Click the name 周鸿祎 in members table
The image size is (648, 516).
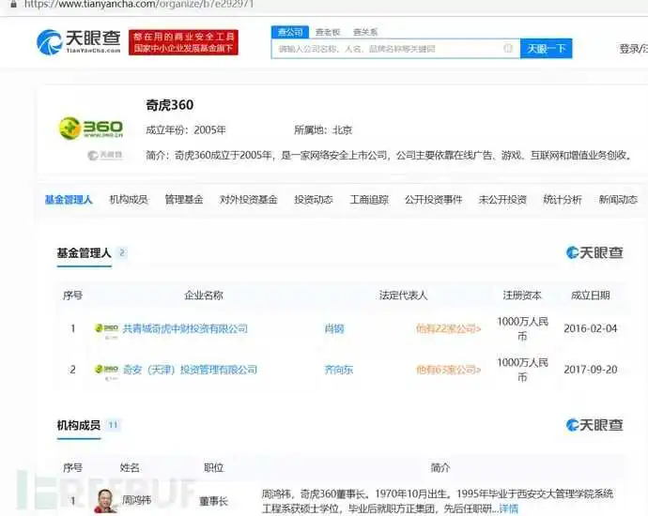[x=136, y=500]
